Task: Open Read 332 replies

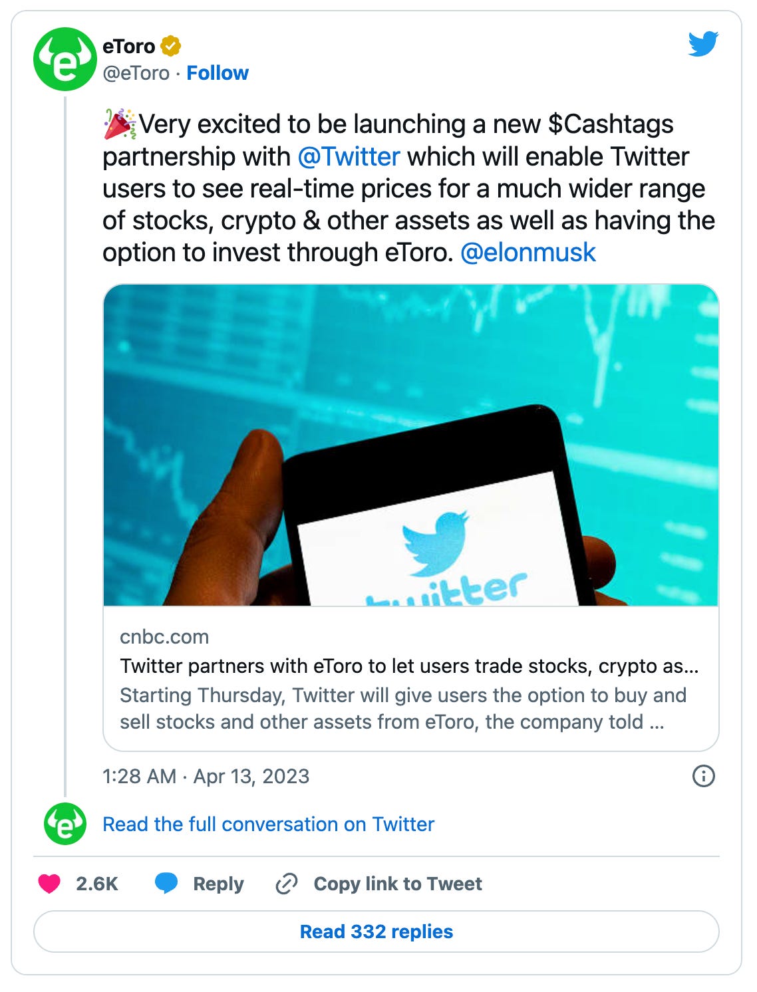Action: [378, 932]
